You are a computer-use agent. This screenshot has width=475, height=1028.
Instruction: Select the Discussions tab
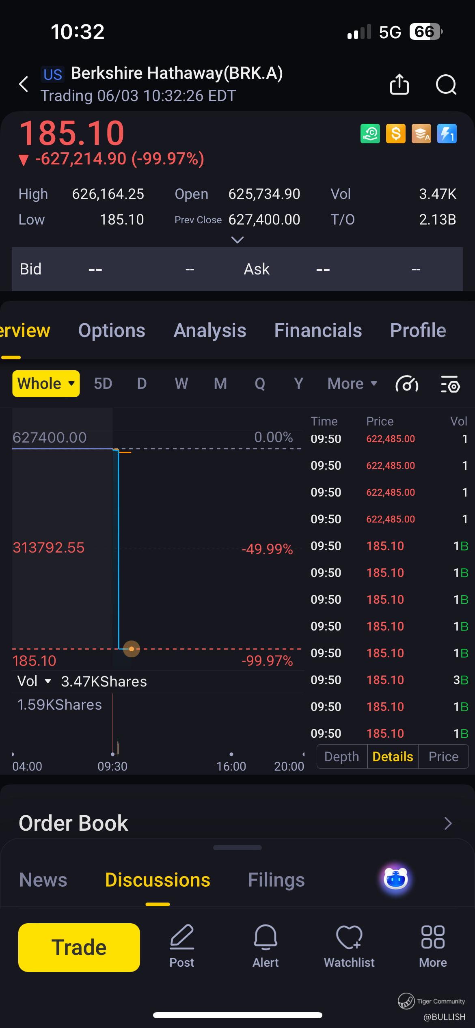158,880
